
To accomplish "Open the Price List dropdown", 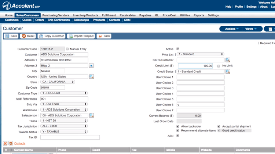I will click(201, 54).
